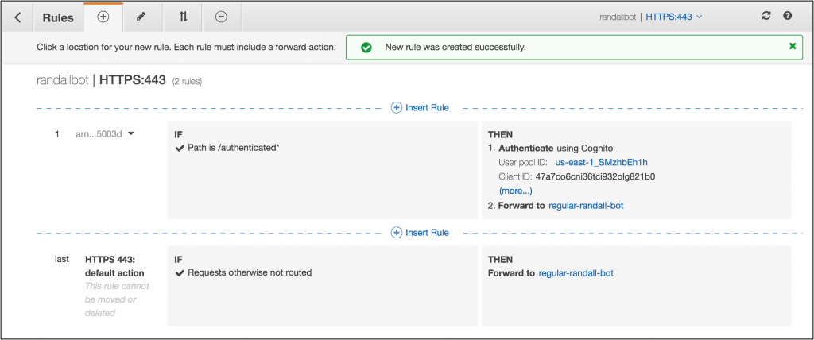Open user pool us-east-1_SMzhbEh1h link
Image resolution: width=814 pixels, height=340 pixels.
click(x=601, y=163)
